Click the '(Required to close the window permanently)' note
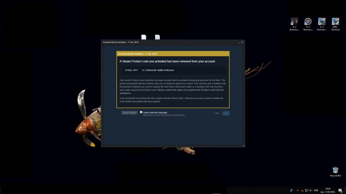 coord(164,115)
